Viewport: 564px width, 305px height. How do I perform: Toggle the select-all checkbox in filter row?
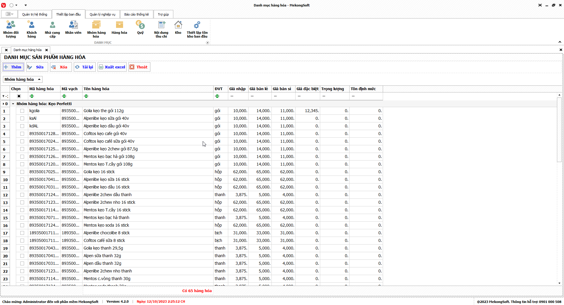[19, 96]
